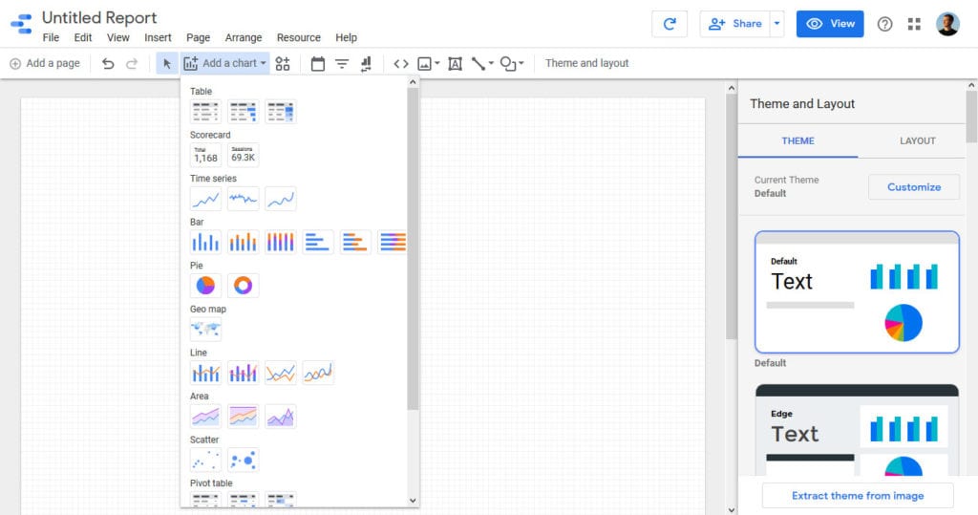Choose the sparkline time series chart

coord(243,199)
